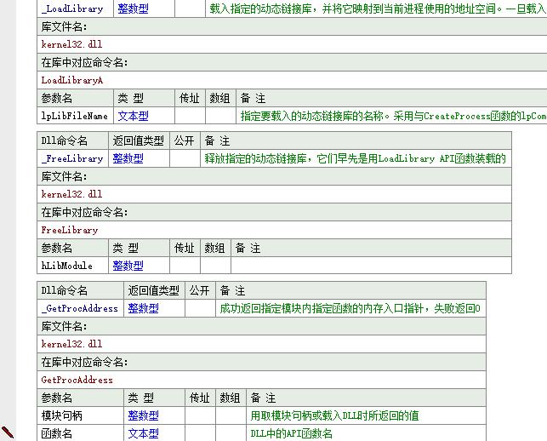Select the _FreeLibrary command name cell
The height and width of the screenshot is (441, 547).
click(x=72, y=158)
